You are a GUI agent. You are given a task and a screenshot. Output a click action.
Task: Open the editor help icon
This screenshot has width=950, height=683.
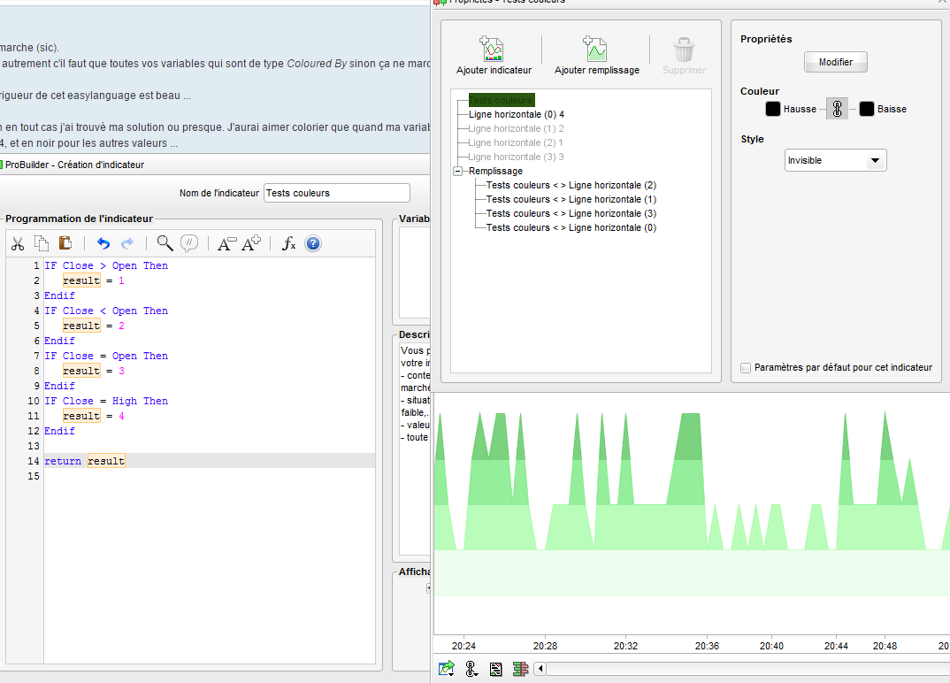point(313,244)
